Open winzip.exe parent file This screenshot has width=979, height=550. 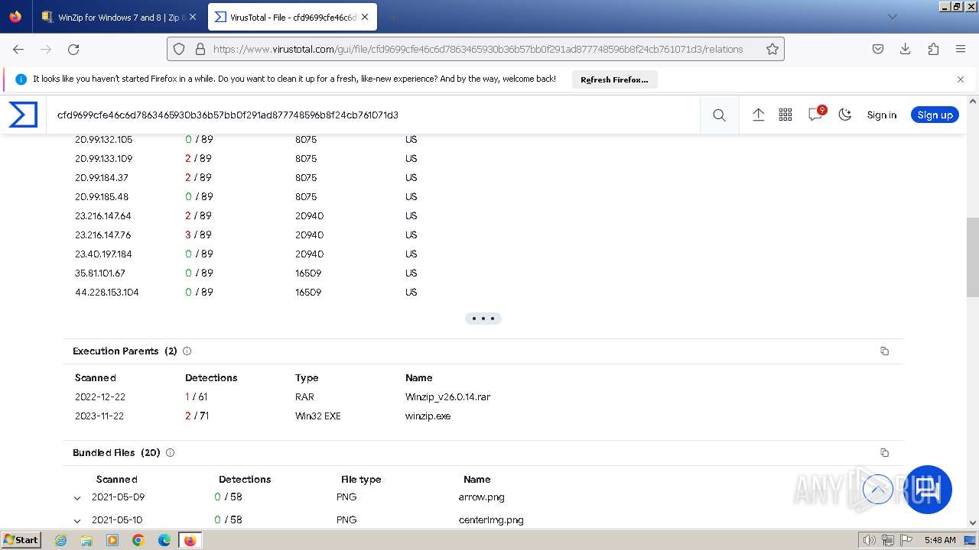pyautogui.click(x=428, y=416)
